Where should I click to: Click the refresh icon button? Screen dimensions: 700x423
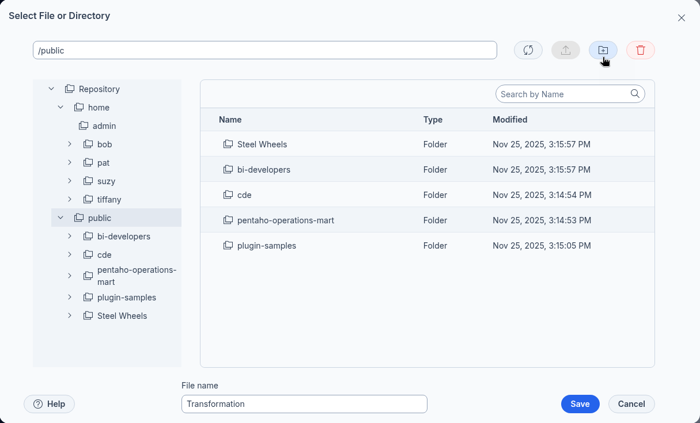(528, 51)
